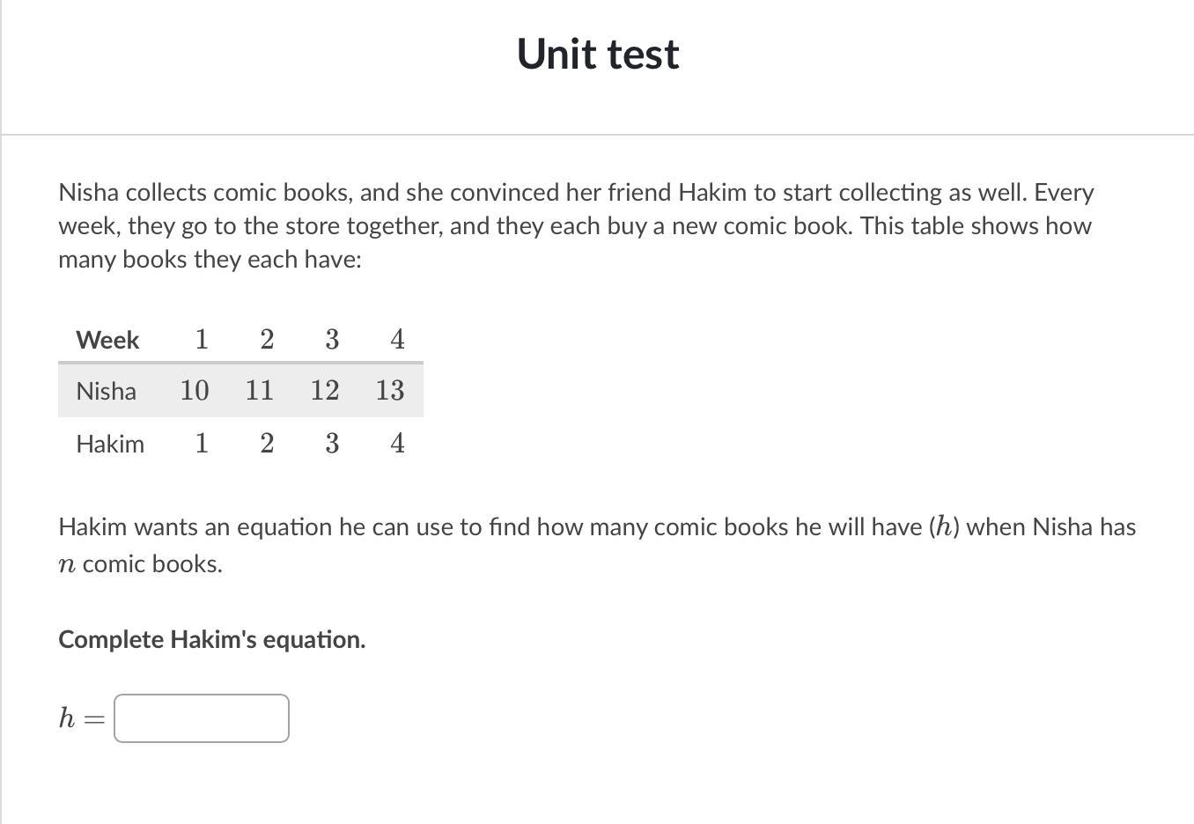Image resolution: width=1194 pixels, height=824 pixels.
Task: Click Nisha's value 12 in week 3
Action: pos(325,390)
